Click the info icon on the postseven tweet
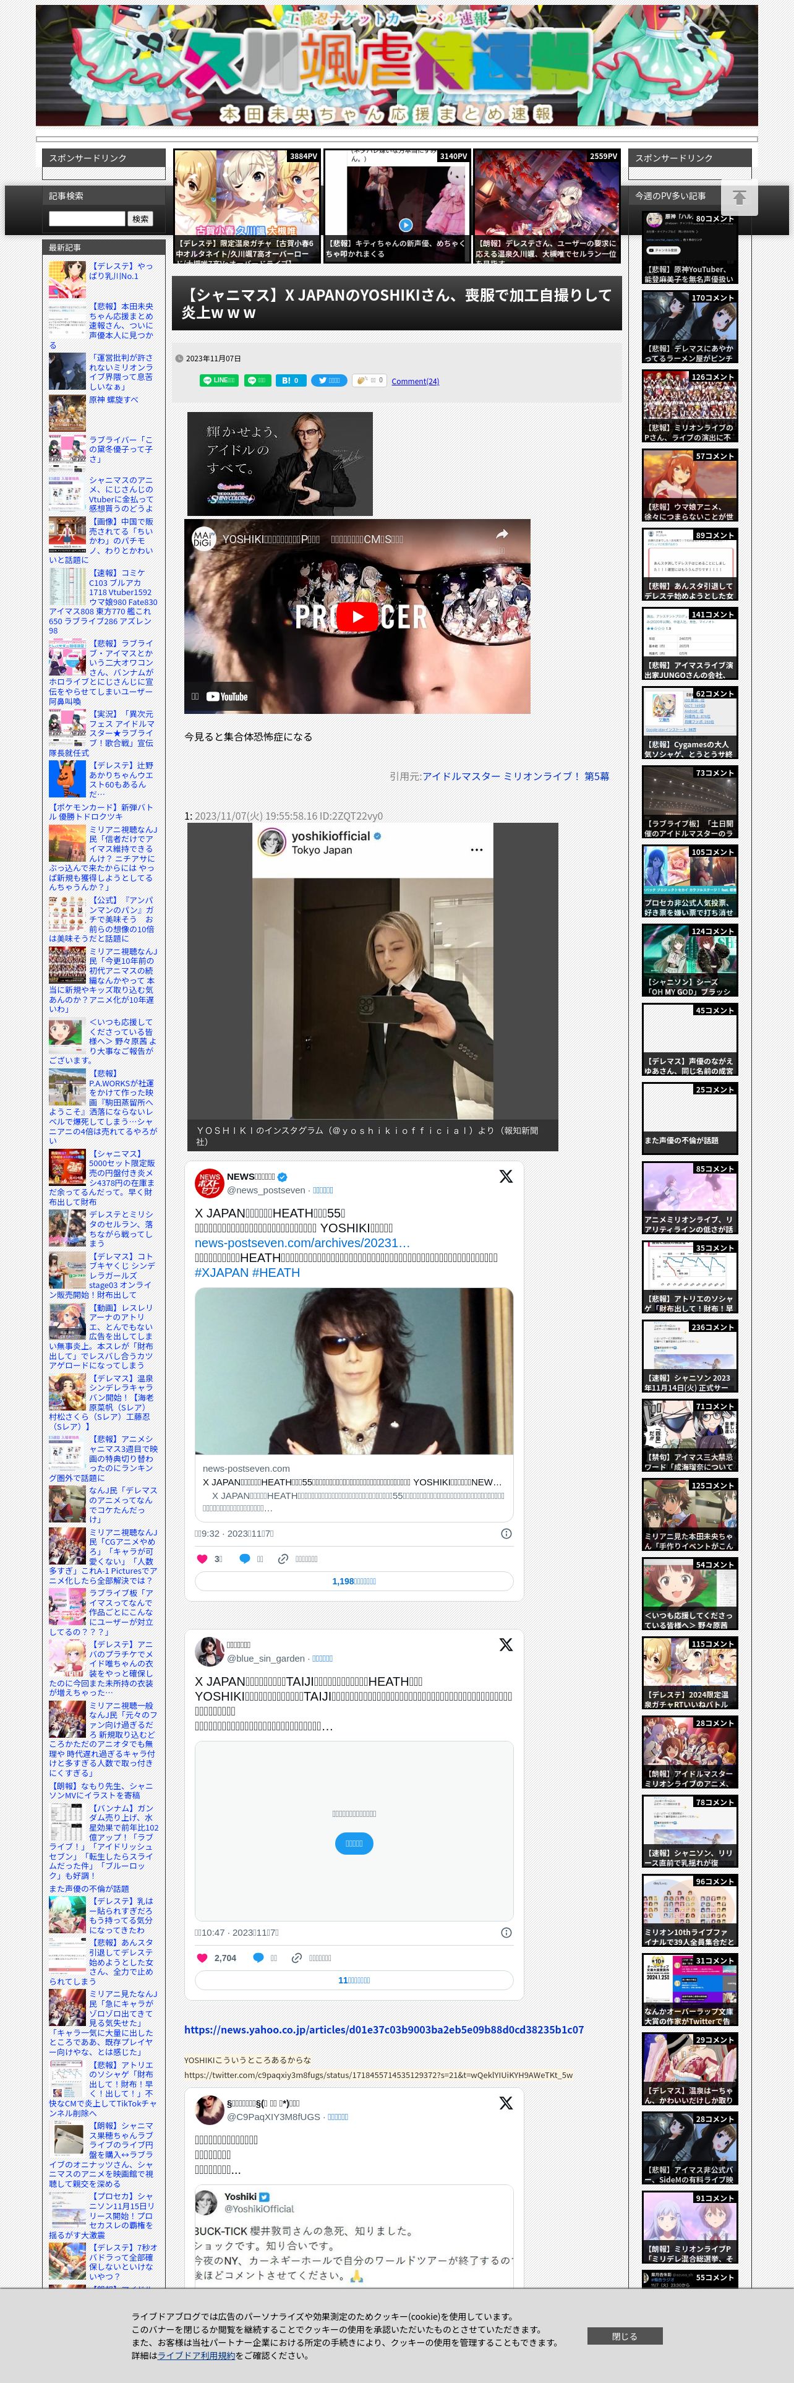This screenshot has width=794, height=2383. coord(506,1533)
